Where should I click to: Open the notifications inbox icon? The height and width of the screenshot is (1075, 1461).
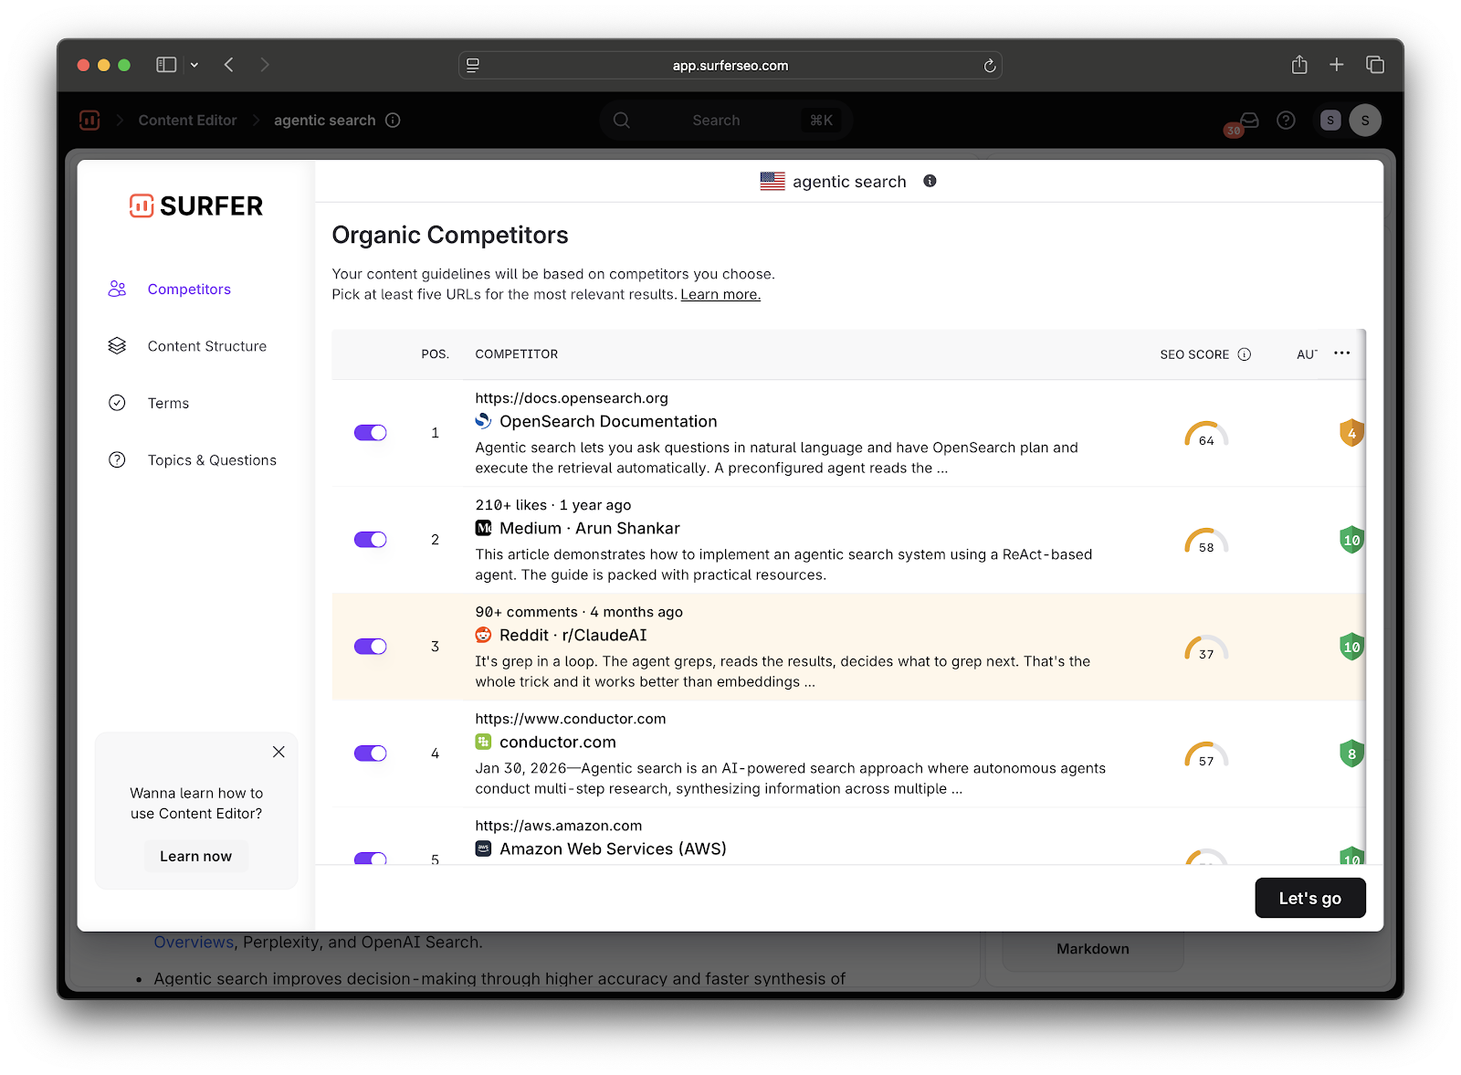1248,121
